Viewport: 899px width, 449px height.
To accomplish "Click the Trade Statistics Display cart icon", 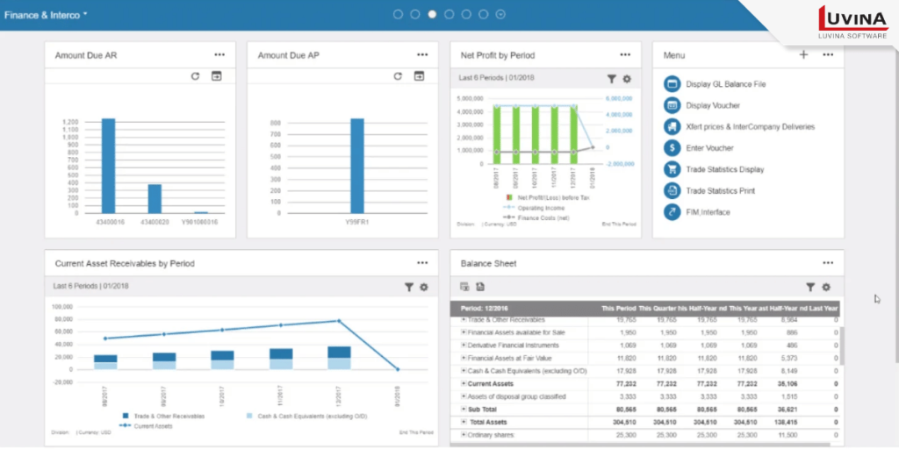I will [672, 169].
